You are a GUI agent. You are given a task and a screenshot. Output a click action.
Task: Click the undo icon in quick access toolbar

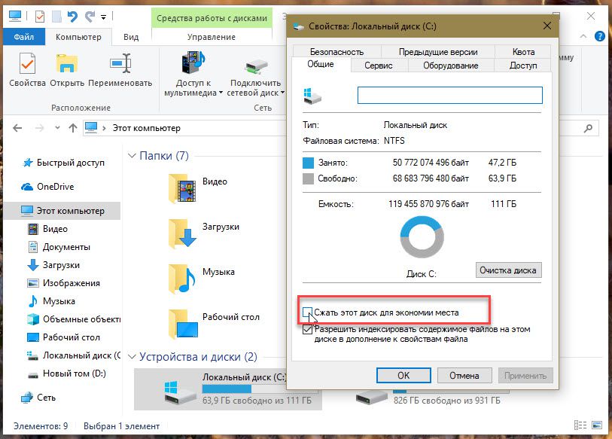[x=72, y=16]
